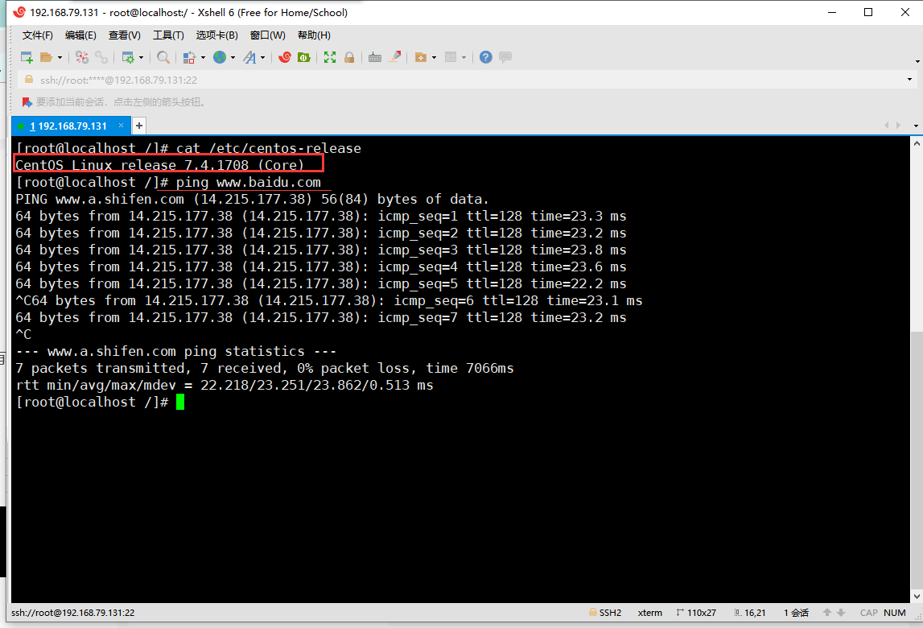The height and width of the screenshot is (628, 923).
Task: Click the ssh address bar field
Action: coord(402,80)
